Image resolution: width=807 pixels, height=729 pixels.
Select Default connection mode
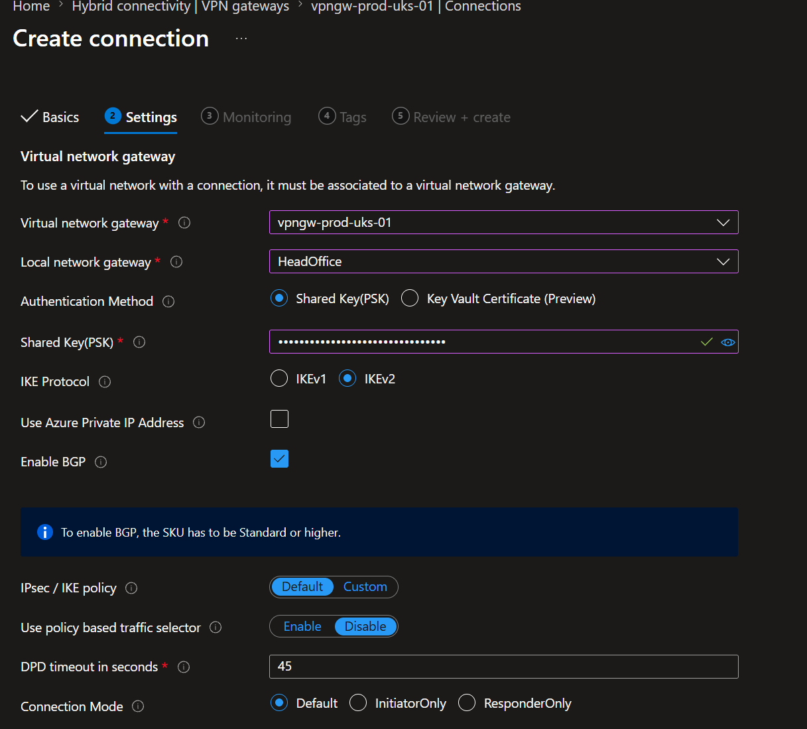pyautogui.click(x=279, y=703)
